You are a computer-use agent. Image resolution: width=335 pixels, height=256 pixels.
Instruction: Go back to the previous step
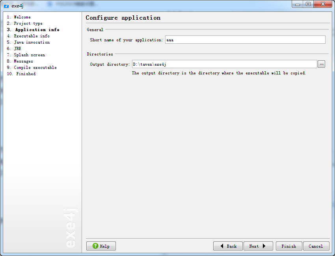[x=228, y=246]
